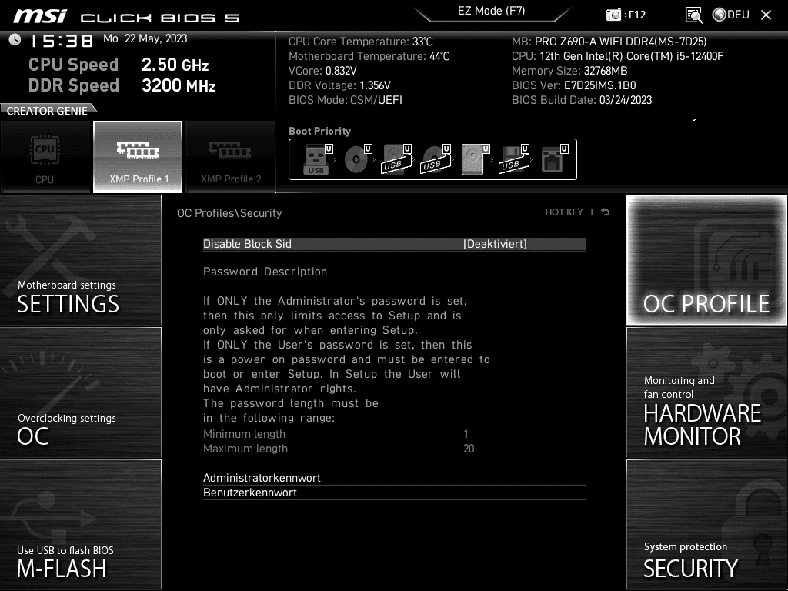Click the Password Description heading

pyautogui.click(x=265, y=272)
